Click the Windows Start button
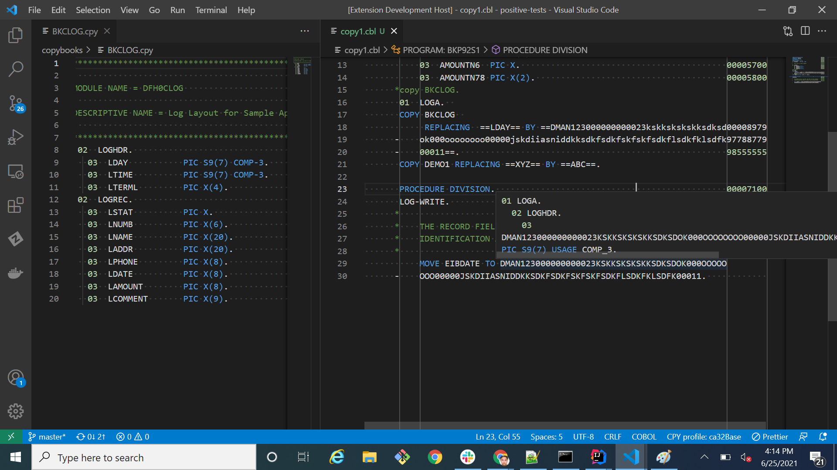Screen dimensions: 837x470 [x=16, y=457]
